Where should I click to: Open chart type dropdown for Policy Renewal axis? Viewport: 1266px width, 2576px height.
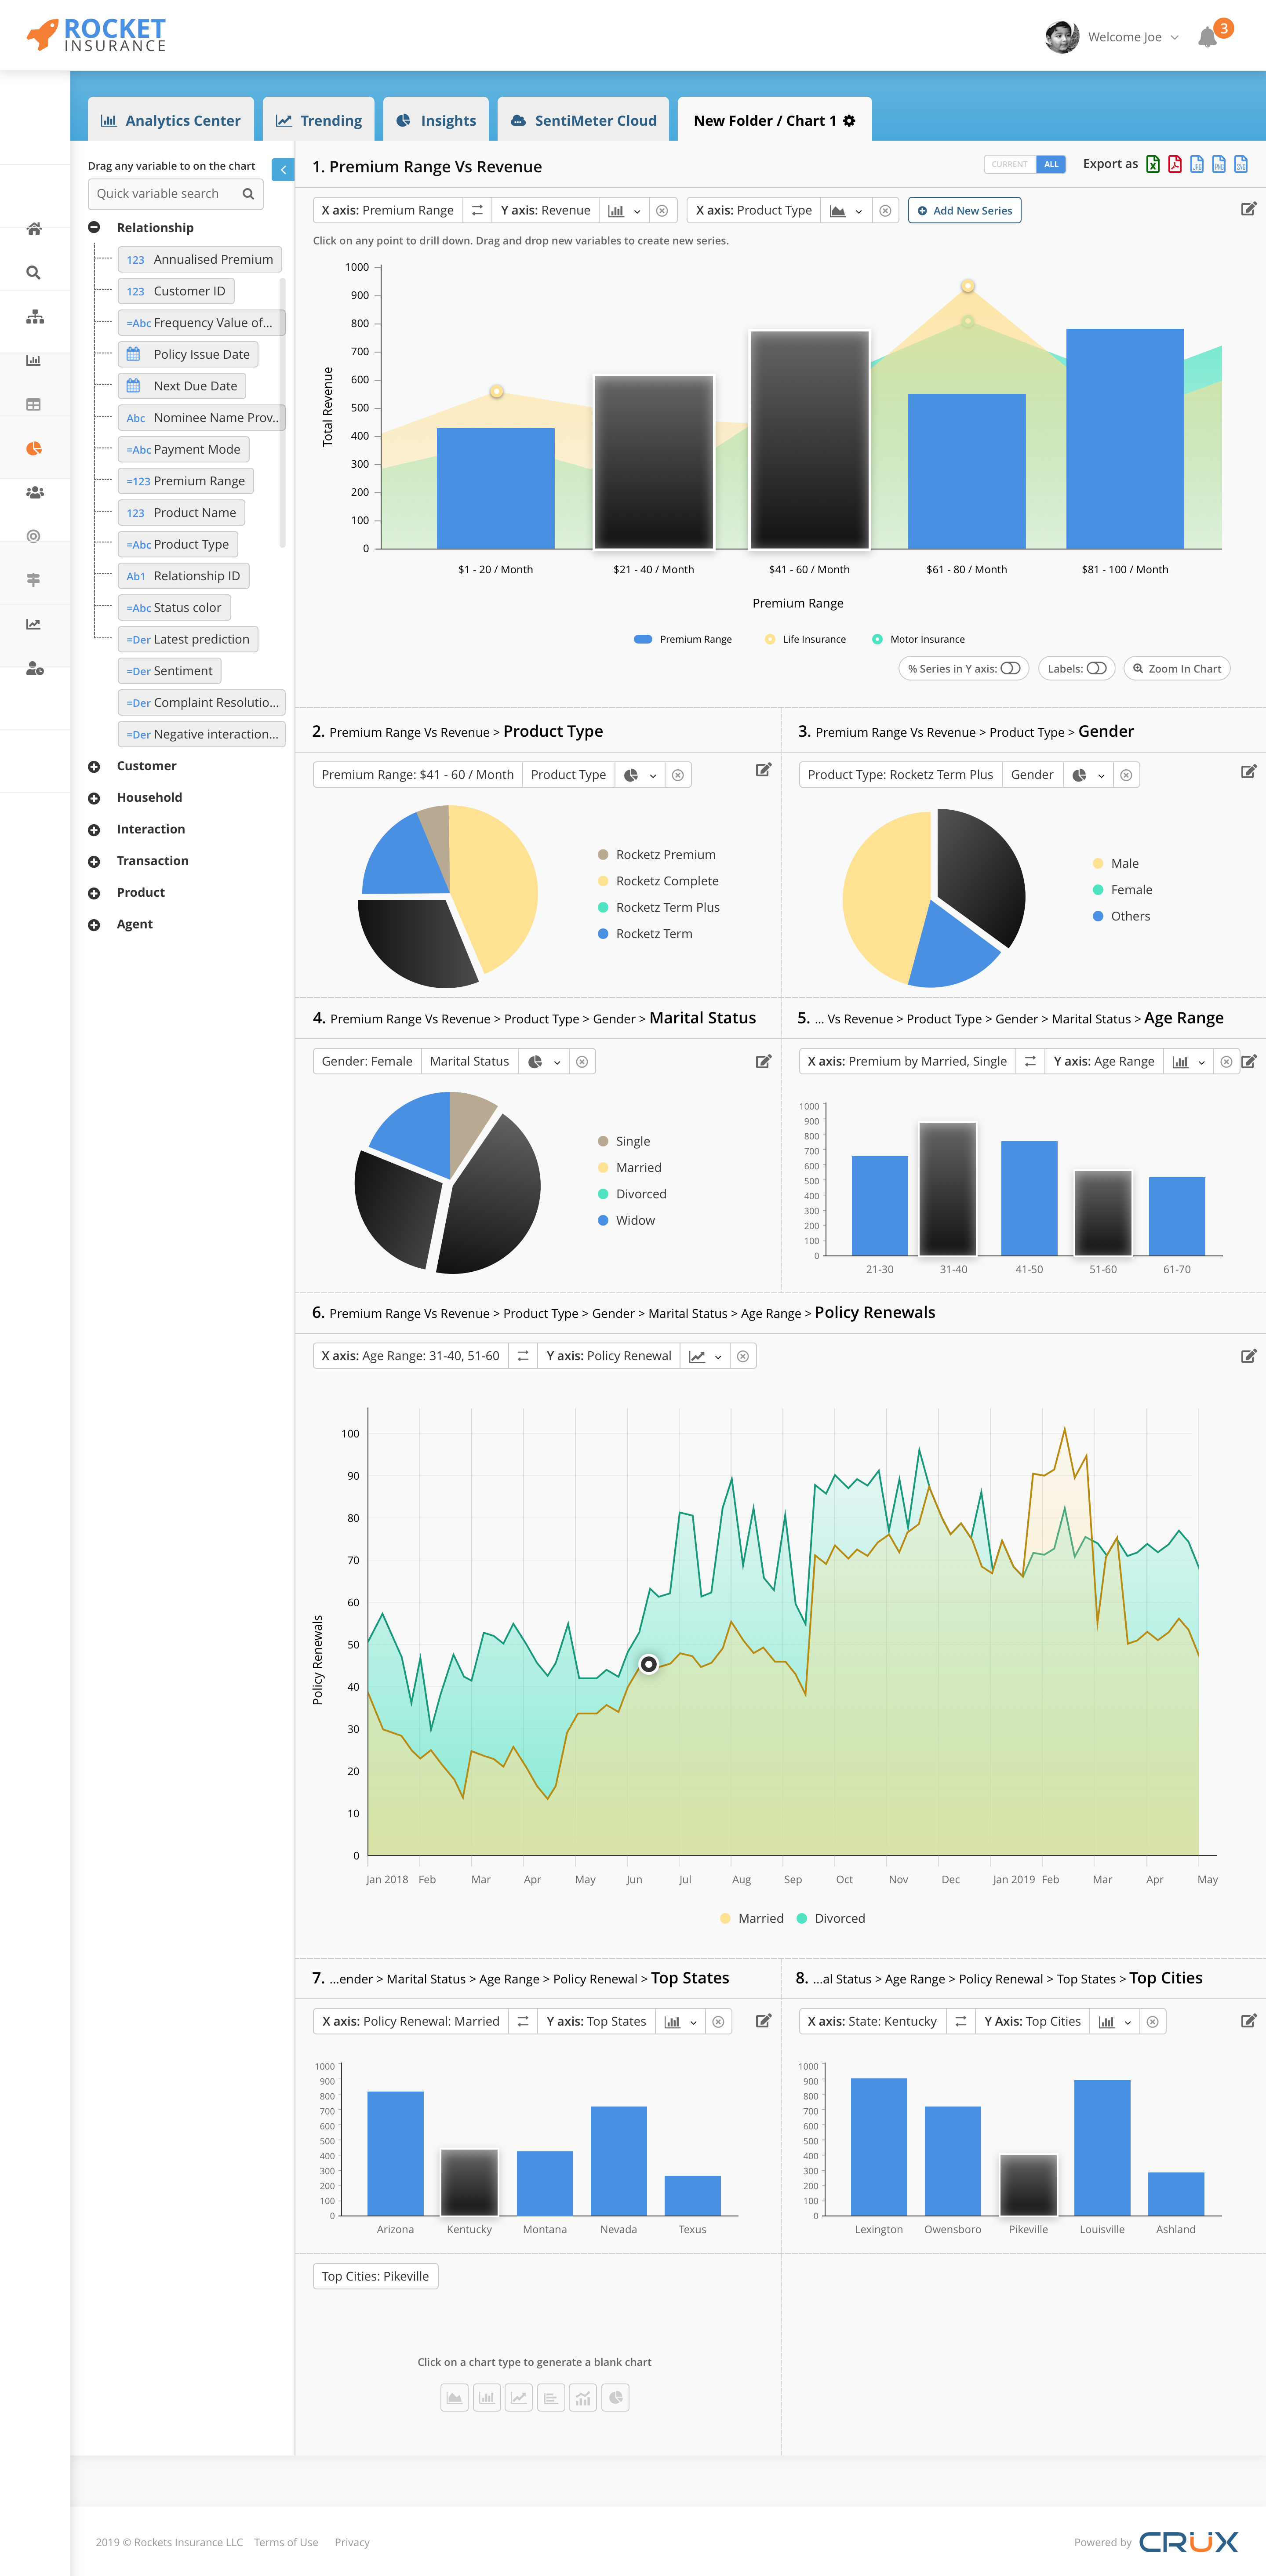click(705, 1357)
